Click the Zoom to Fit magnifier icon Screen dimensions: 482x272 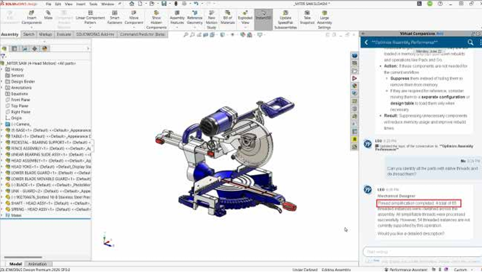pos(186,35)
